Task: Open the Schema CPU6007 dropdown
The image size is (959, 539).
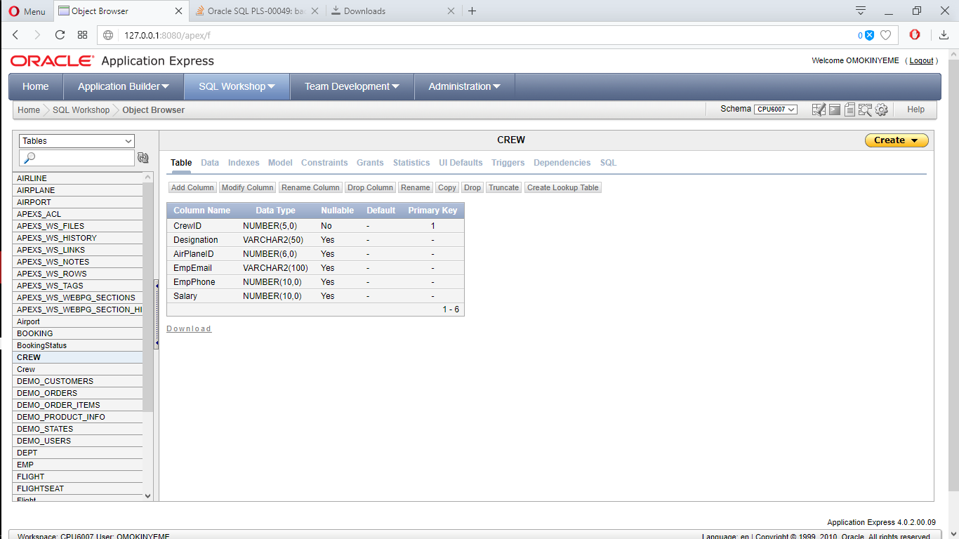Action: click(775, 109)
